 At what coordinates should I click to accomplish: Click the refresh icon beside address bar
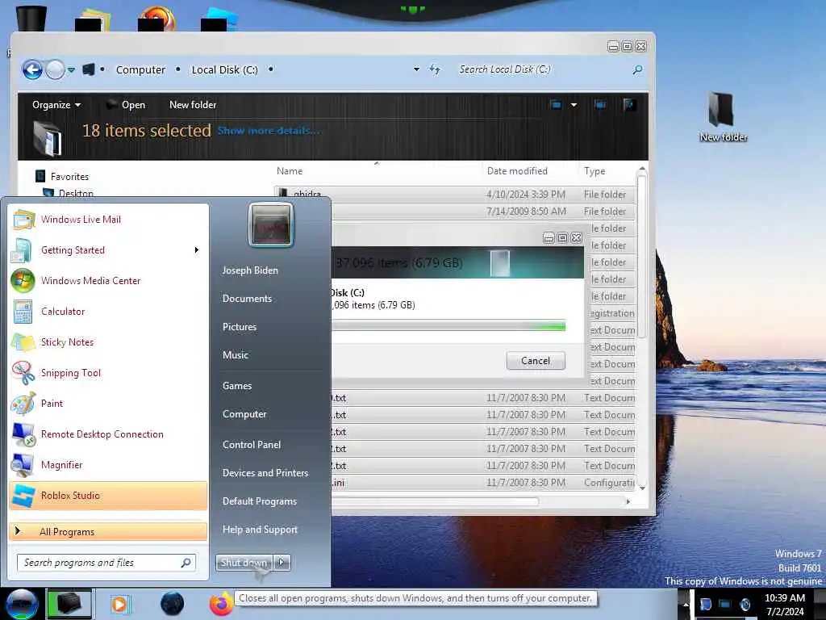point(435,69)
